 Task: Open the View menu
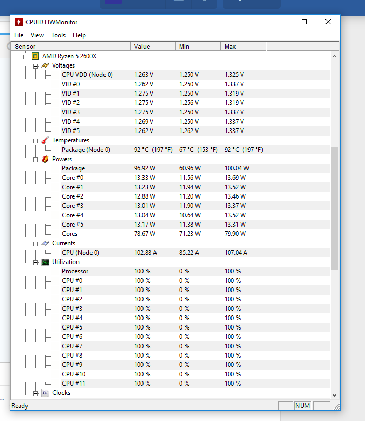click(37, 35)
